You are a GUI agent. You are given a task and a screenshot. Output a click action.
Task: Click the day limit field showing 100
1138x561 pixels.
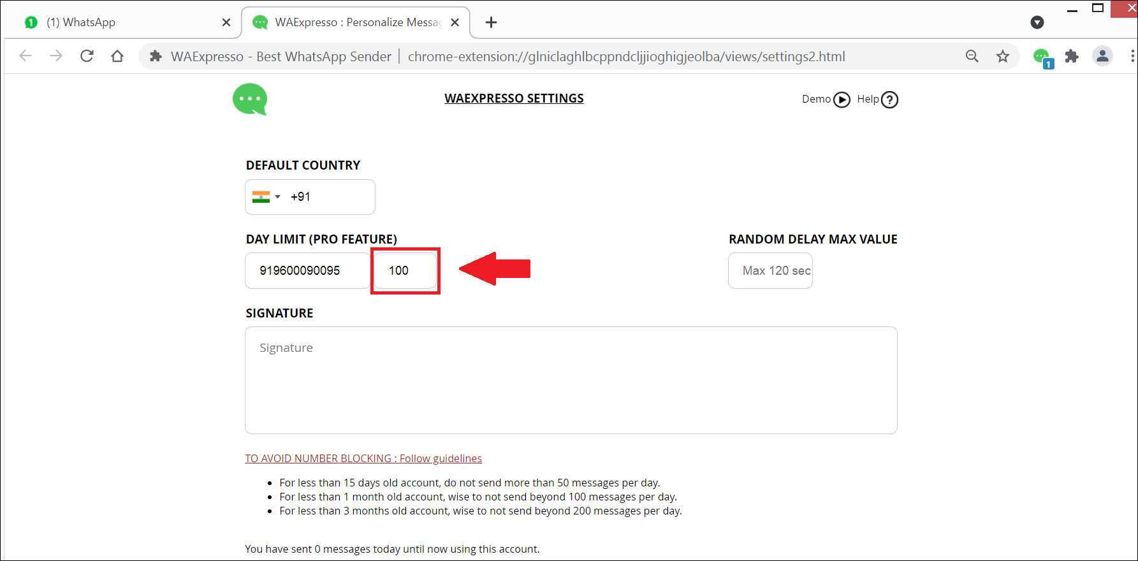405,271
